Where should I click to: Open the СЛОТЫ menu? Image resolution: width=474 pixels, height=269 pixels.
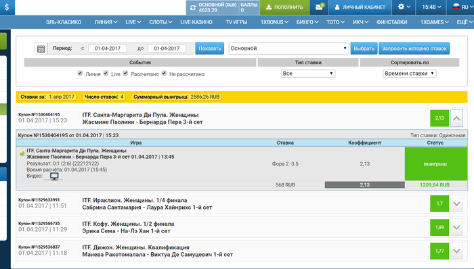pos(160,22)
